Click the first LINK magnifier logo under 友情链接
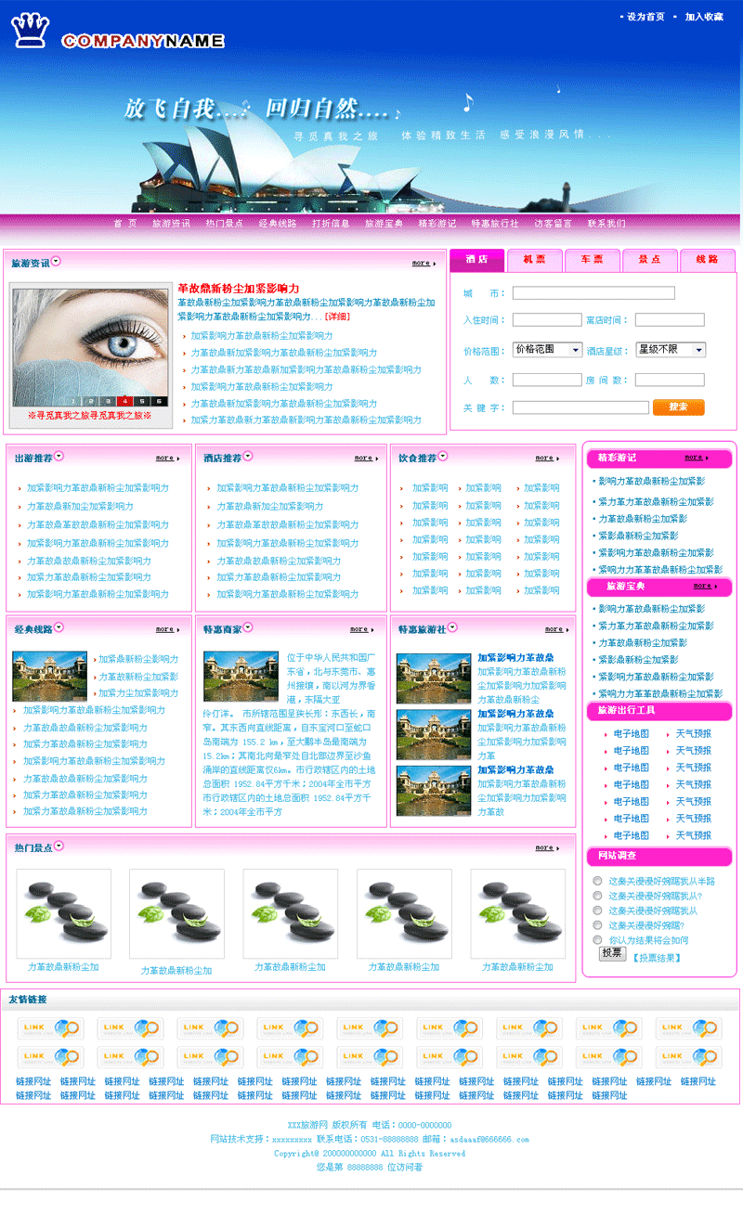This screenshot has height=1227, width=743. click(50, 1028)
